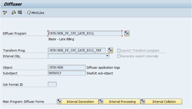Click the empty Job Format ID field

click(x=52, y=84)
